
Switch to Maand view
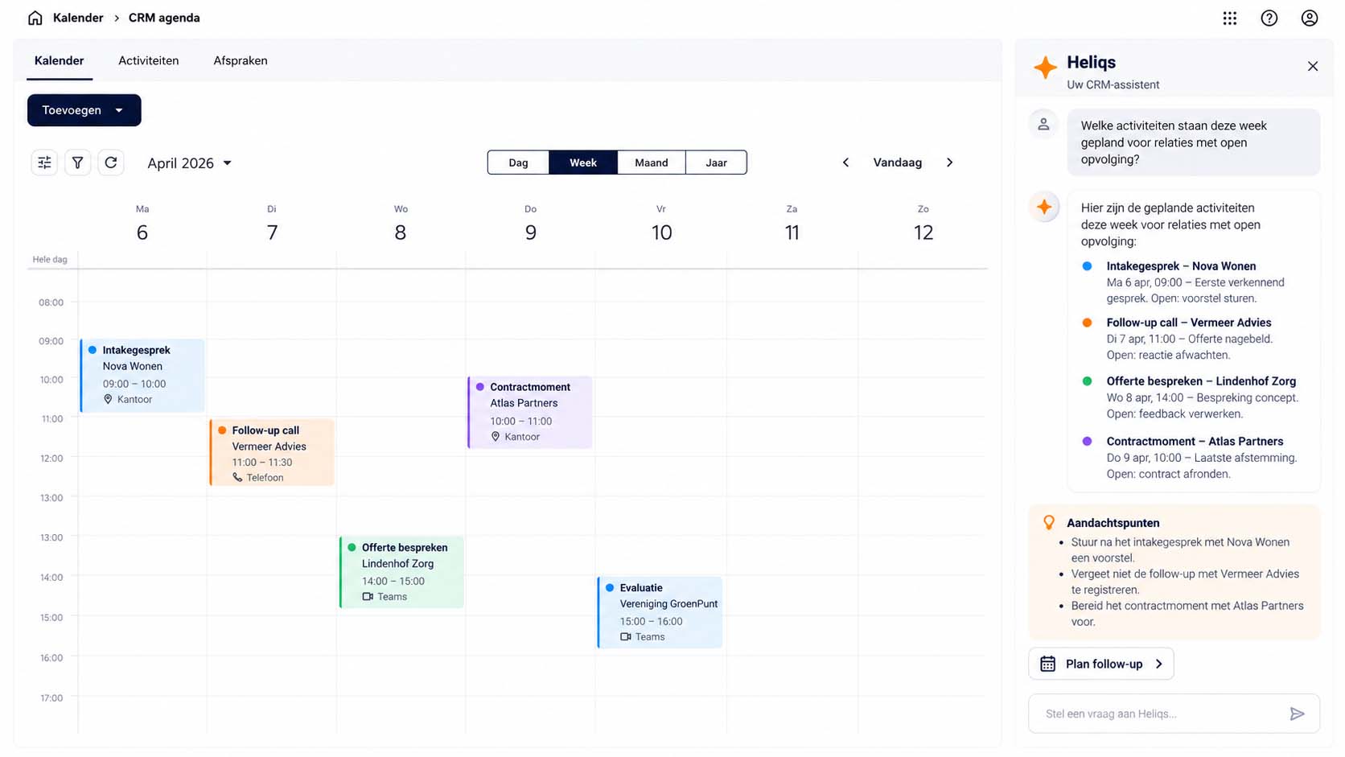[652, 163]
